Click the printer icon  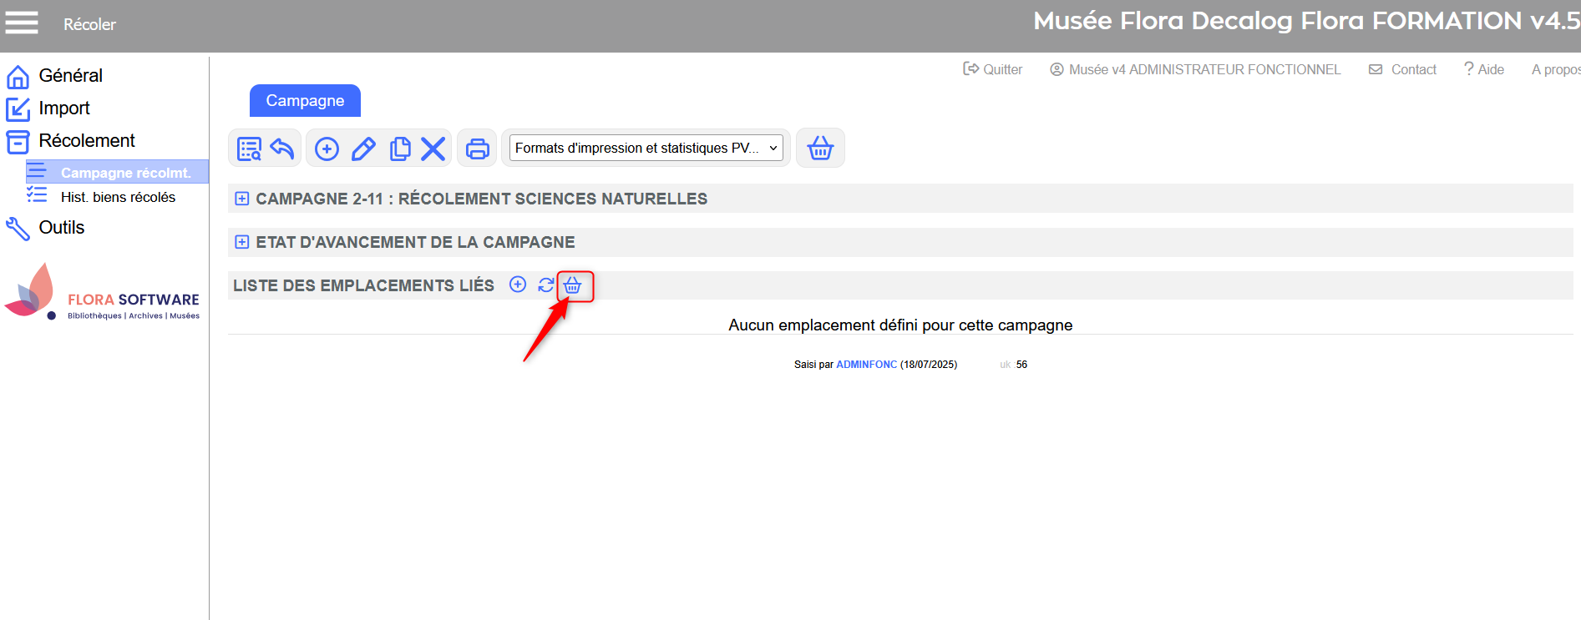[x=477, y=149]
